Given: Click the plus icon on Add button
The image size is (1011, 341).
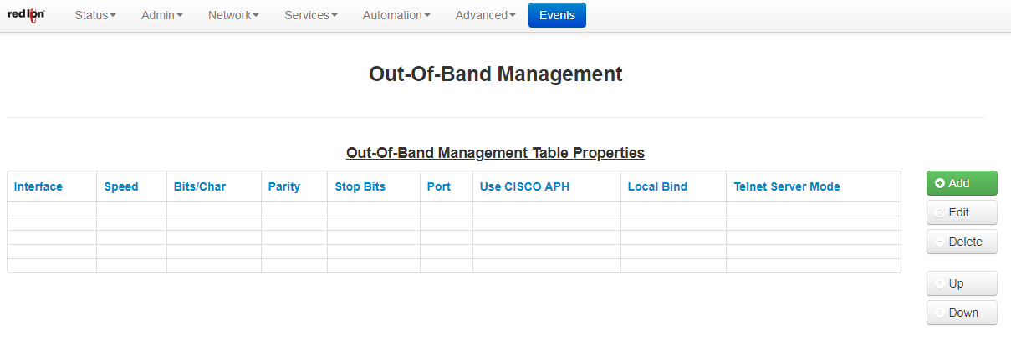Looking at the screenshot, I should (940, 183).
